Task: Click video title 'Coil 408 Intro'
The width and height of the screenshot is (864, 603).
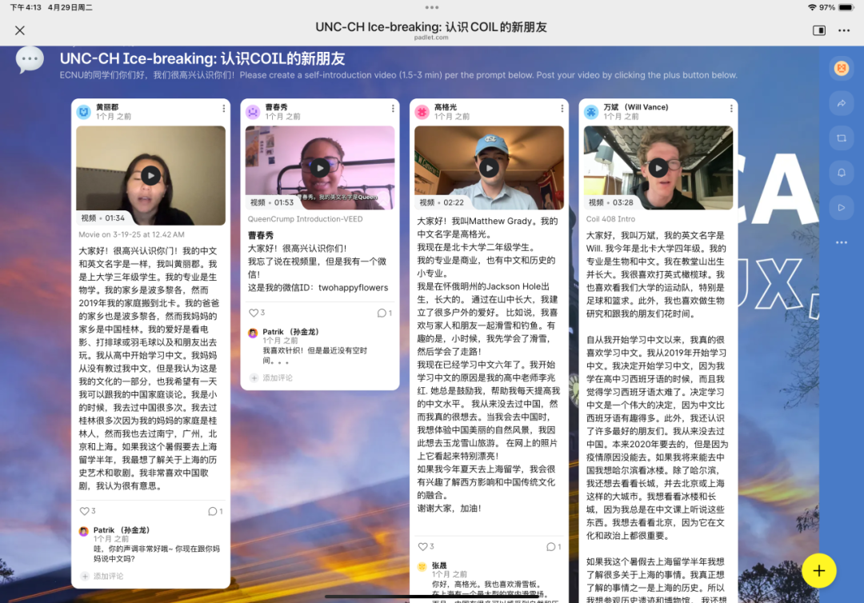Action: pos(610,219)
